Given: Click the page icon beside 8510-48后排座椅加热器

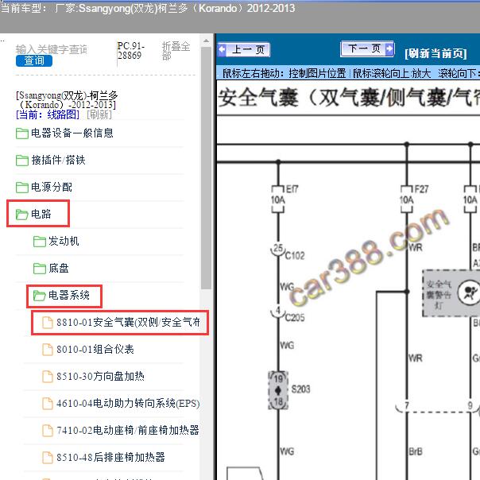Looking at the screenshot, I should (48, 457).
